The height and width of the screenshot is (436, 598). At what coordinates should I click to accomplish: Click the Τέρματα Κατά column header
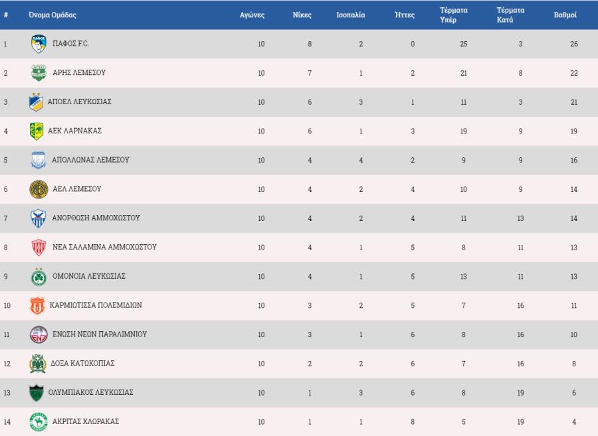pyautogui.click(x=510, y=15)
